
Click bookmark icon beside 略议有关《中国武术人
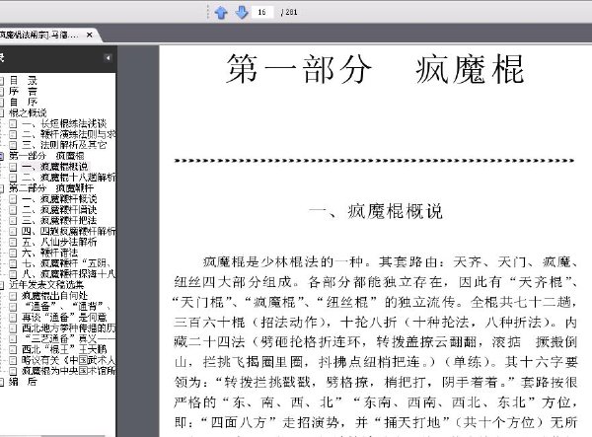pyautogui.click(x=13, y=360)
